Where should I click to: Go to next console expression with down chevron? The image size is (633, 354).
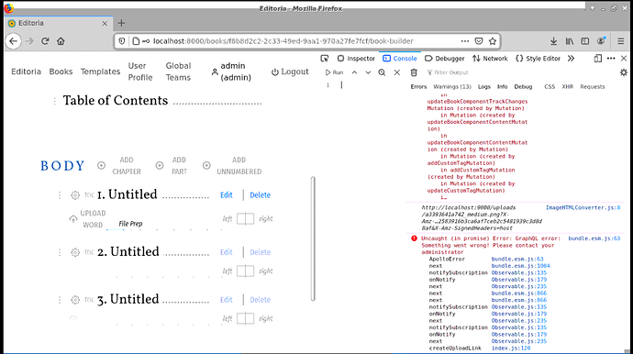368,72
